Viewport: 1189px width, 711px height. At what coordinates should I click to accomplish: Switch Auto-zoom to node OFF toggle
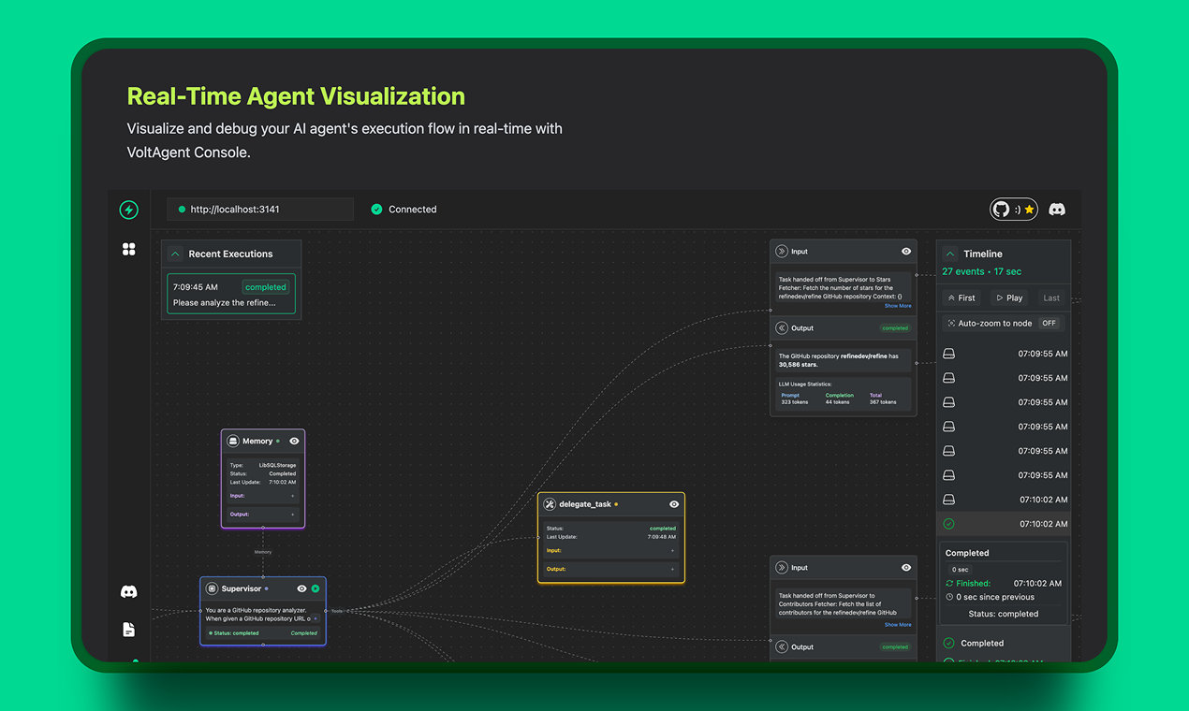(1049, 324)
